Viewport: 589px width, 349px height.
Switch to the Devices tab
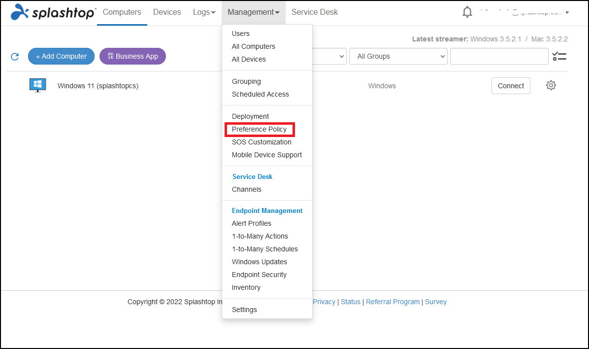pyautogui.click(x=167, y=12)
